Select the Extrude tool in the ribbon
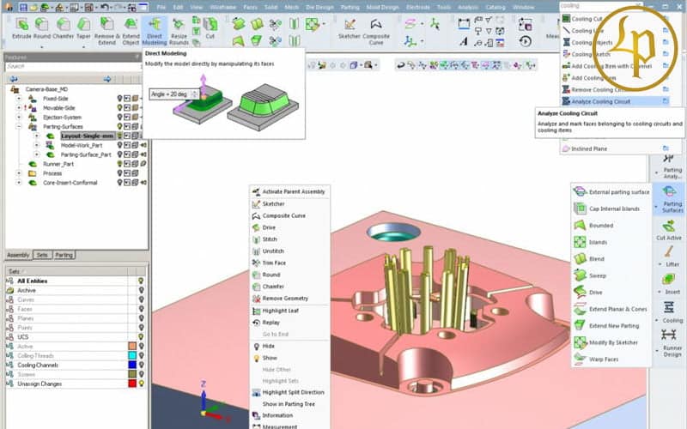The image size is (687, 429). pyautogui.click(x=21, y=28)
